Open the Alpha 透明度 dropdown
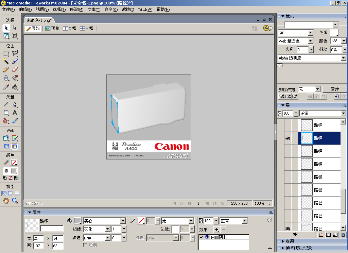Image resolution: width=348 pixels, height=253 pixels. pyautogui.click(x=343, y=58)
